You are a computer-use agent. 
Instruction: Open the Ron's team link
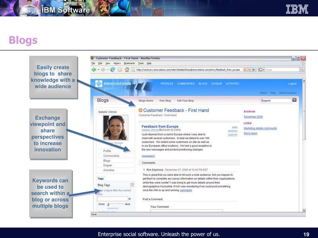[x=251, y=133]
